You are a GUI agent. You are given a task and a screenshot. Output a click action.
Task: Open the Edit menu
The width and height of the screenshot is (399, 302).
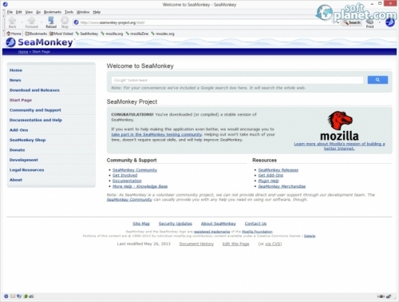[x=18, y=12]
